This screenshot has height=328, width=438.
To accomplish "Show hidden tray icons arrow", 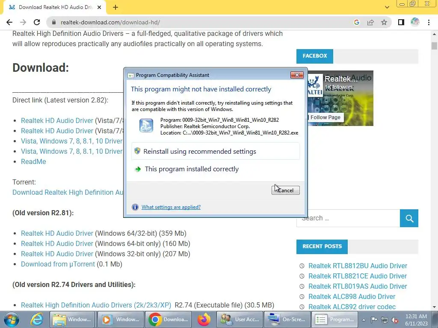I will tap(364, 320).
